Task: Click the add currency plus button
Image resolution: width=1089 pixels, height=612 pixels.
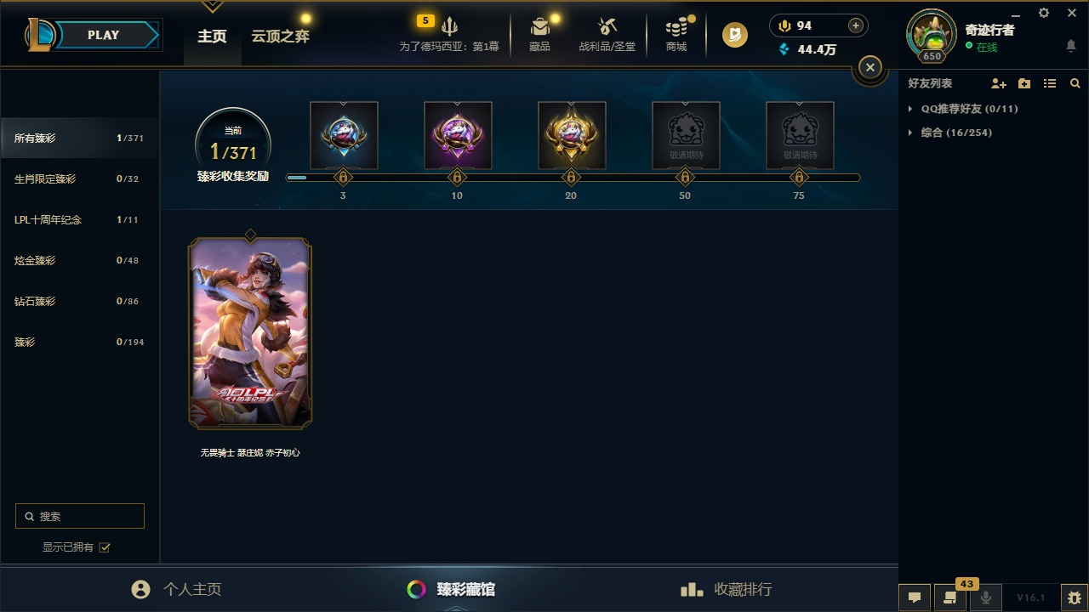Action: pos(856,25)
